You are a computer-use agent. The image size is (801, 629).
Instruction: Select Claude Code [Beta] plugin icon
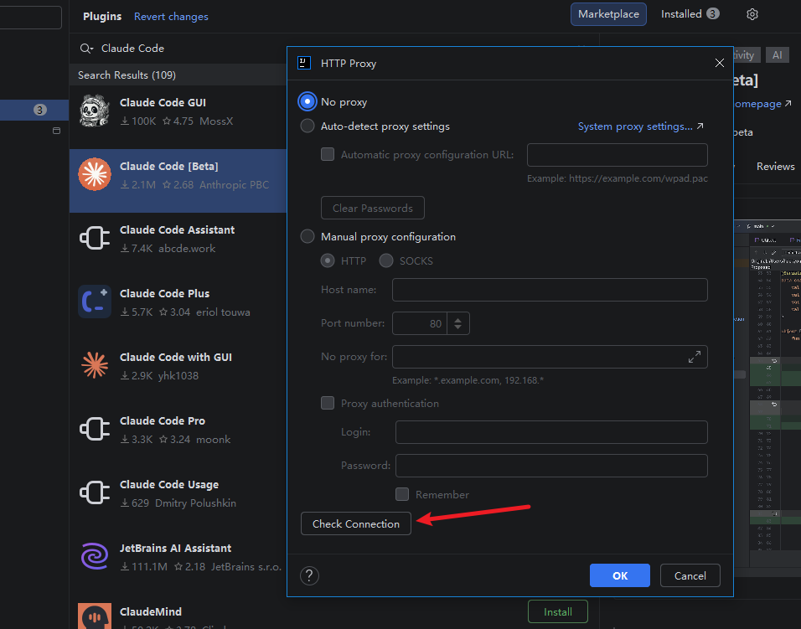(95, 174)
